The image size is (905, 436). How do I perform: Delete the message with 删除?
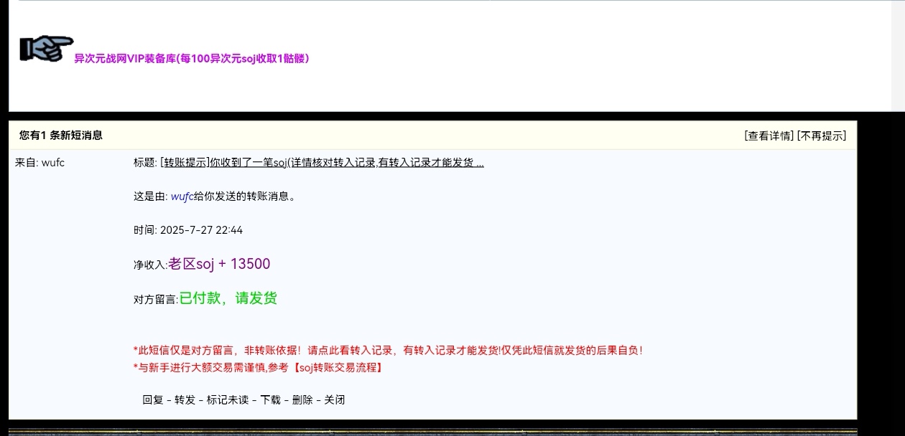pos(302,400)
